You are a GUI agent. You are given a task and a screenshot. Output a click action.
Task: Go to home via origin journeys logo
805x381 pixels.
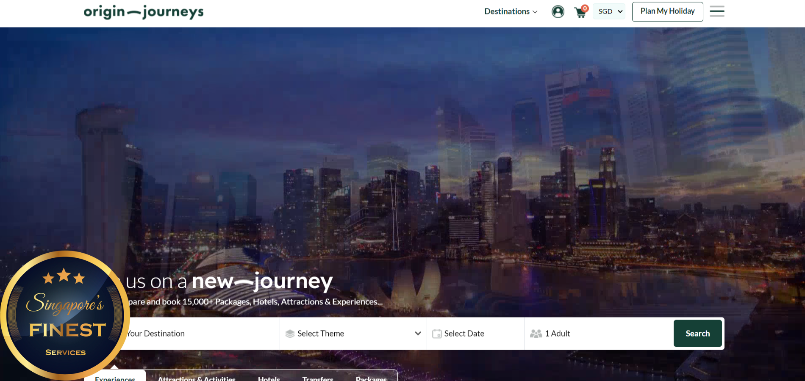point(143,12)
